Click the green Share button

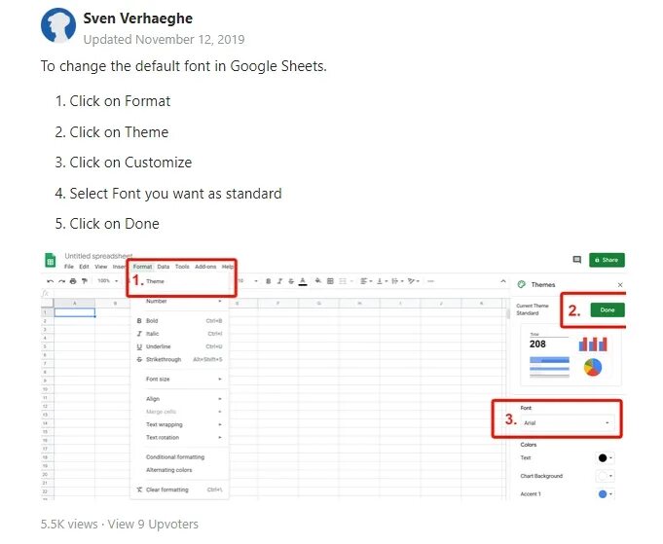tap(607, 260)
